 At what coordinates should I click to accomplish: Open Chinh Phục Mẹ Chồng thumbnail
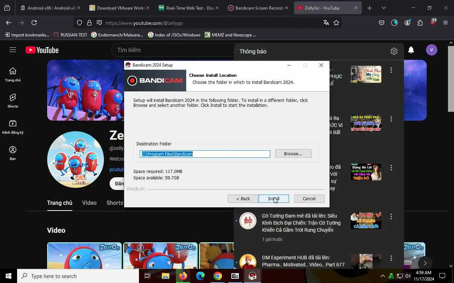point(366,74)
